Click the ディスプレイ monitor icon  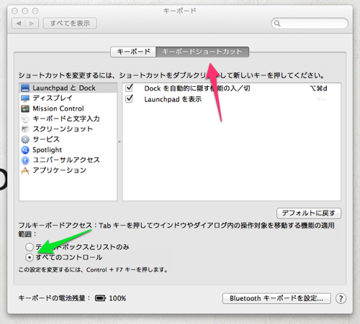[x=25, y=98]
